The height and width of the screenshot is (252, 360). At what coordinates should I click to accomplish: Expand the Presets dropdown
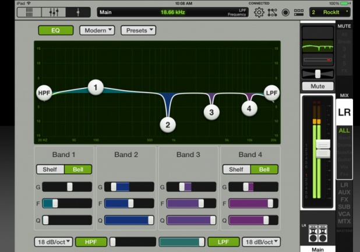click(x=138, y=30)
